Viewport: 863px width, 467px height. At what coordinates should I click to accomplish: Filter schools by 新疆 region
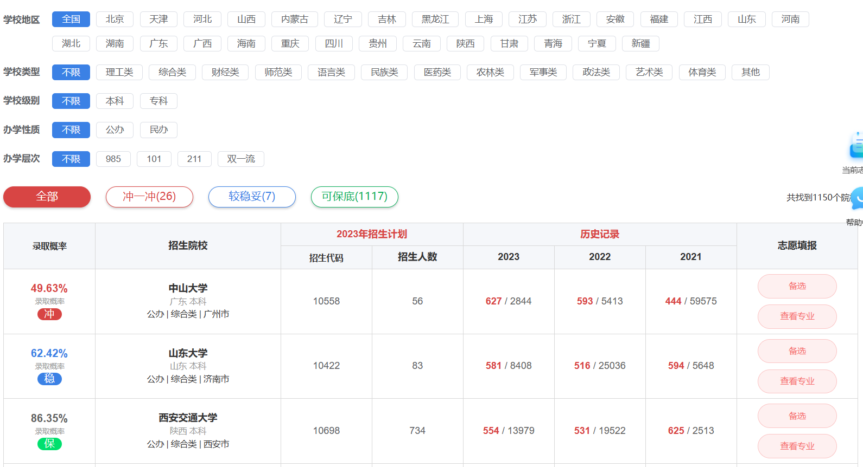(640, 43)
